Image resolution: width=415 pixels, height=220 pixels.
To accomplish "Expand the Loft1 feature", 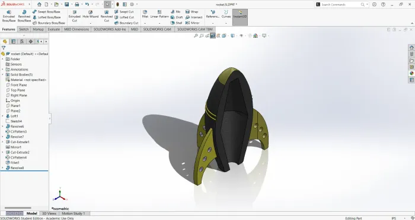I will click(x=2, y=116).
